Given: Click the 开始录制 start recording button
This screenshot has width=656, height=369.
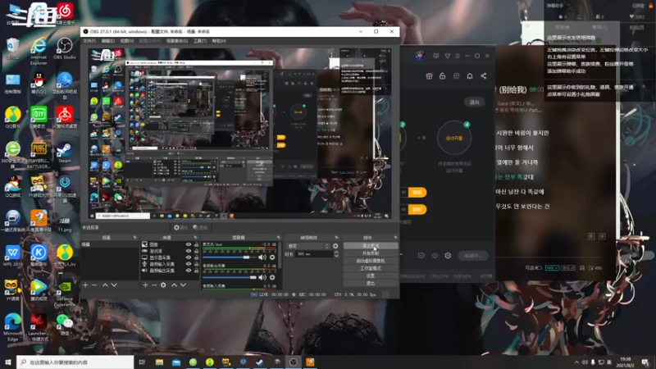Looking at the screenshot, I should (x=371, y=253).
